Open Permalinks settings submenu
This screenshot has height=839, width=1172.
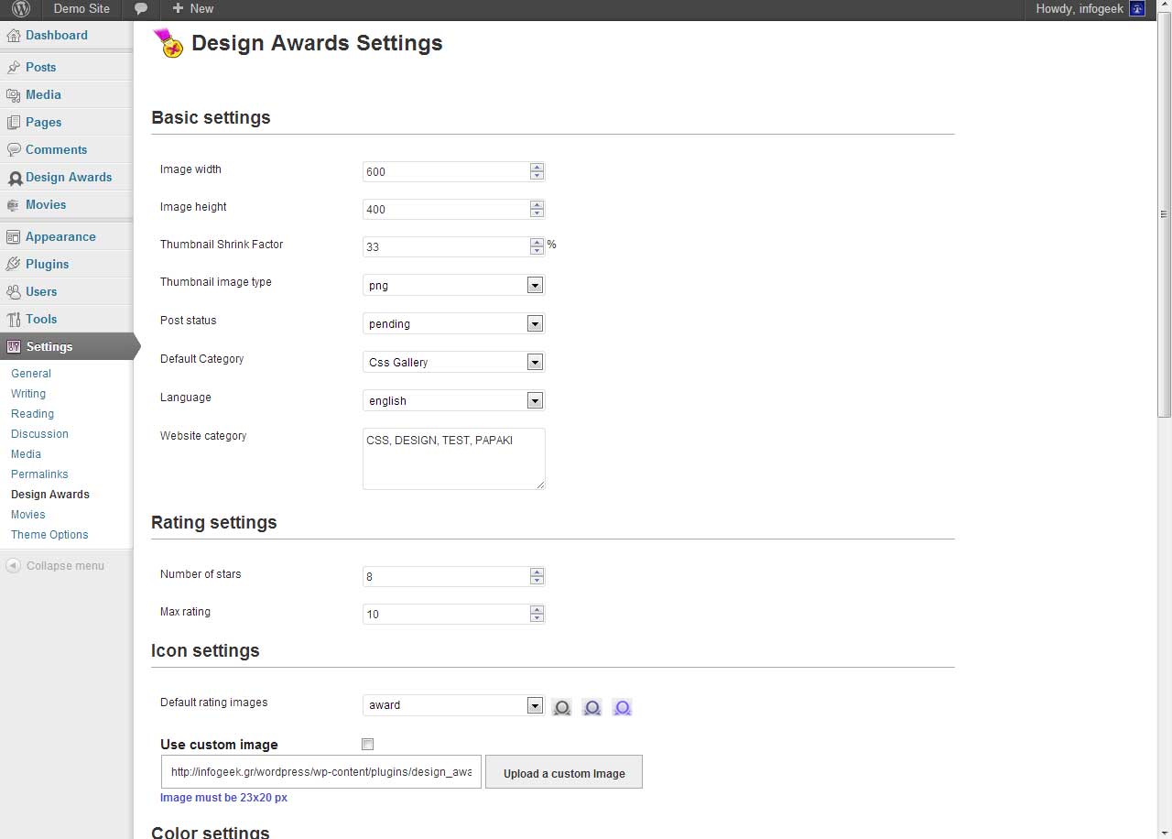(39, 474)
